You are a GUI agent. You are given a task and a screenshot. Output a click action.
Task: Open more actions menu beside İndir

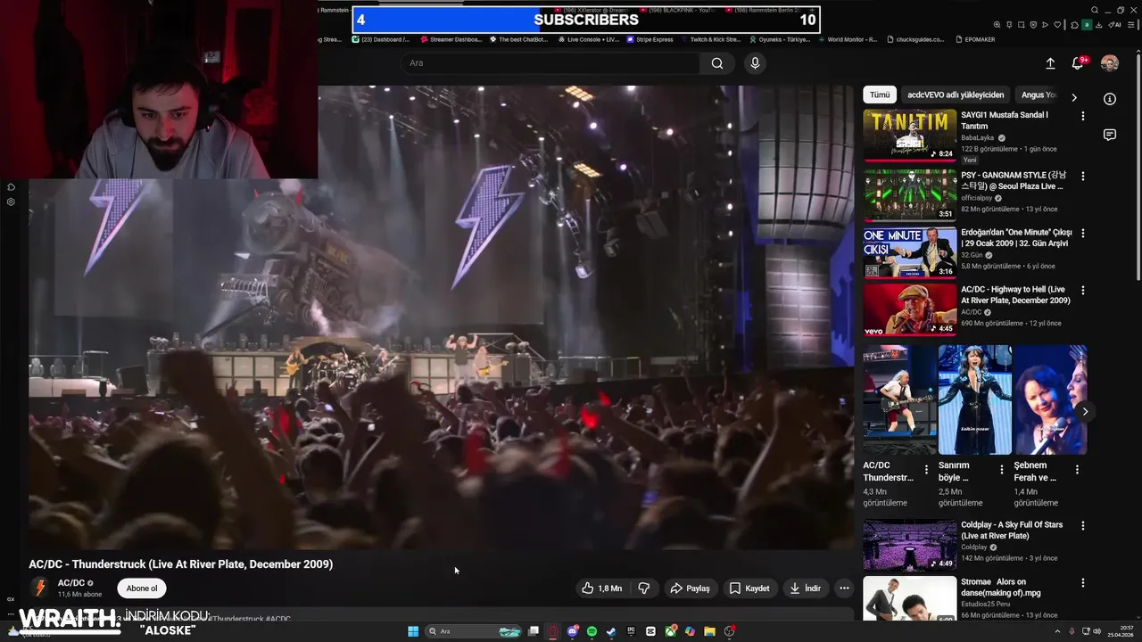pyautogui.click(x=844, y=588)
